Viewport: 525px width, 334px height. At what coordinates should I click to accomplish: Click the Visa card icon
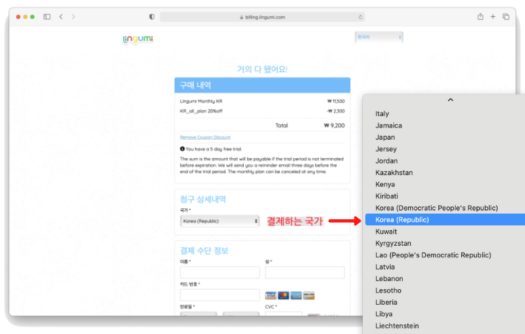[x=271, y=295]
